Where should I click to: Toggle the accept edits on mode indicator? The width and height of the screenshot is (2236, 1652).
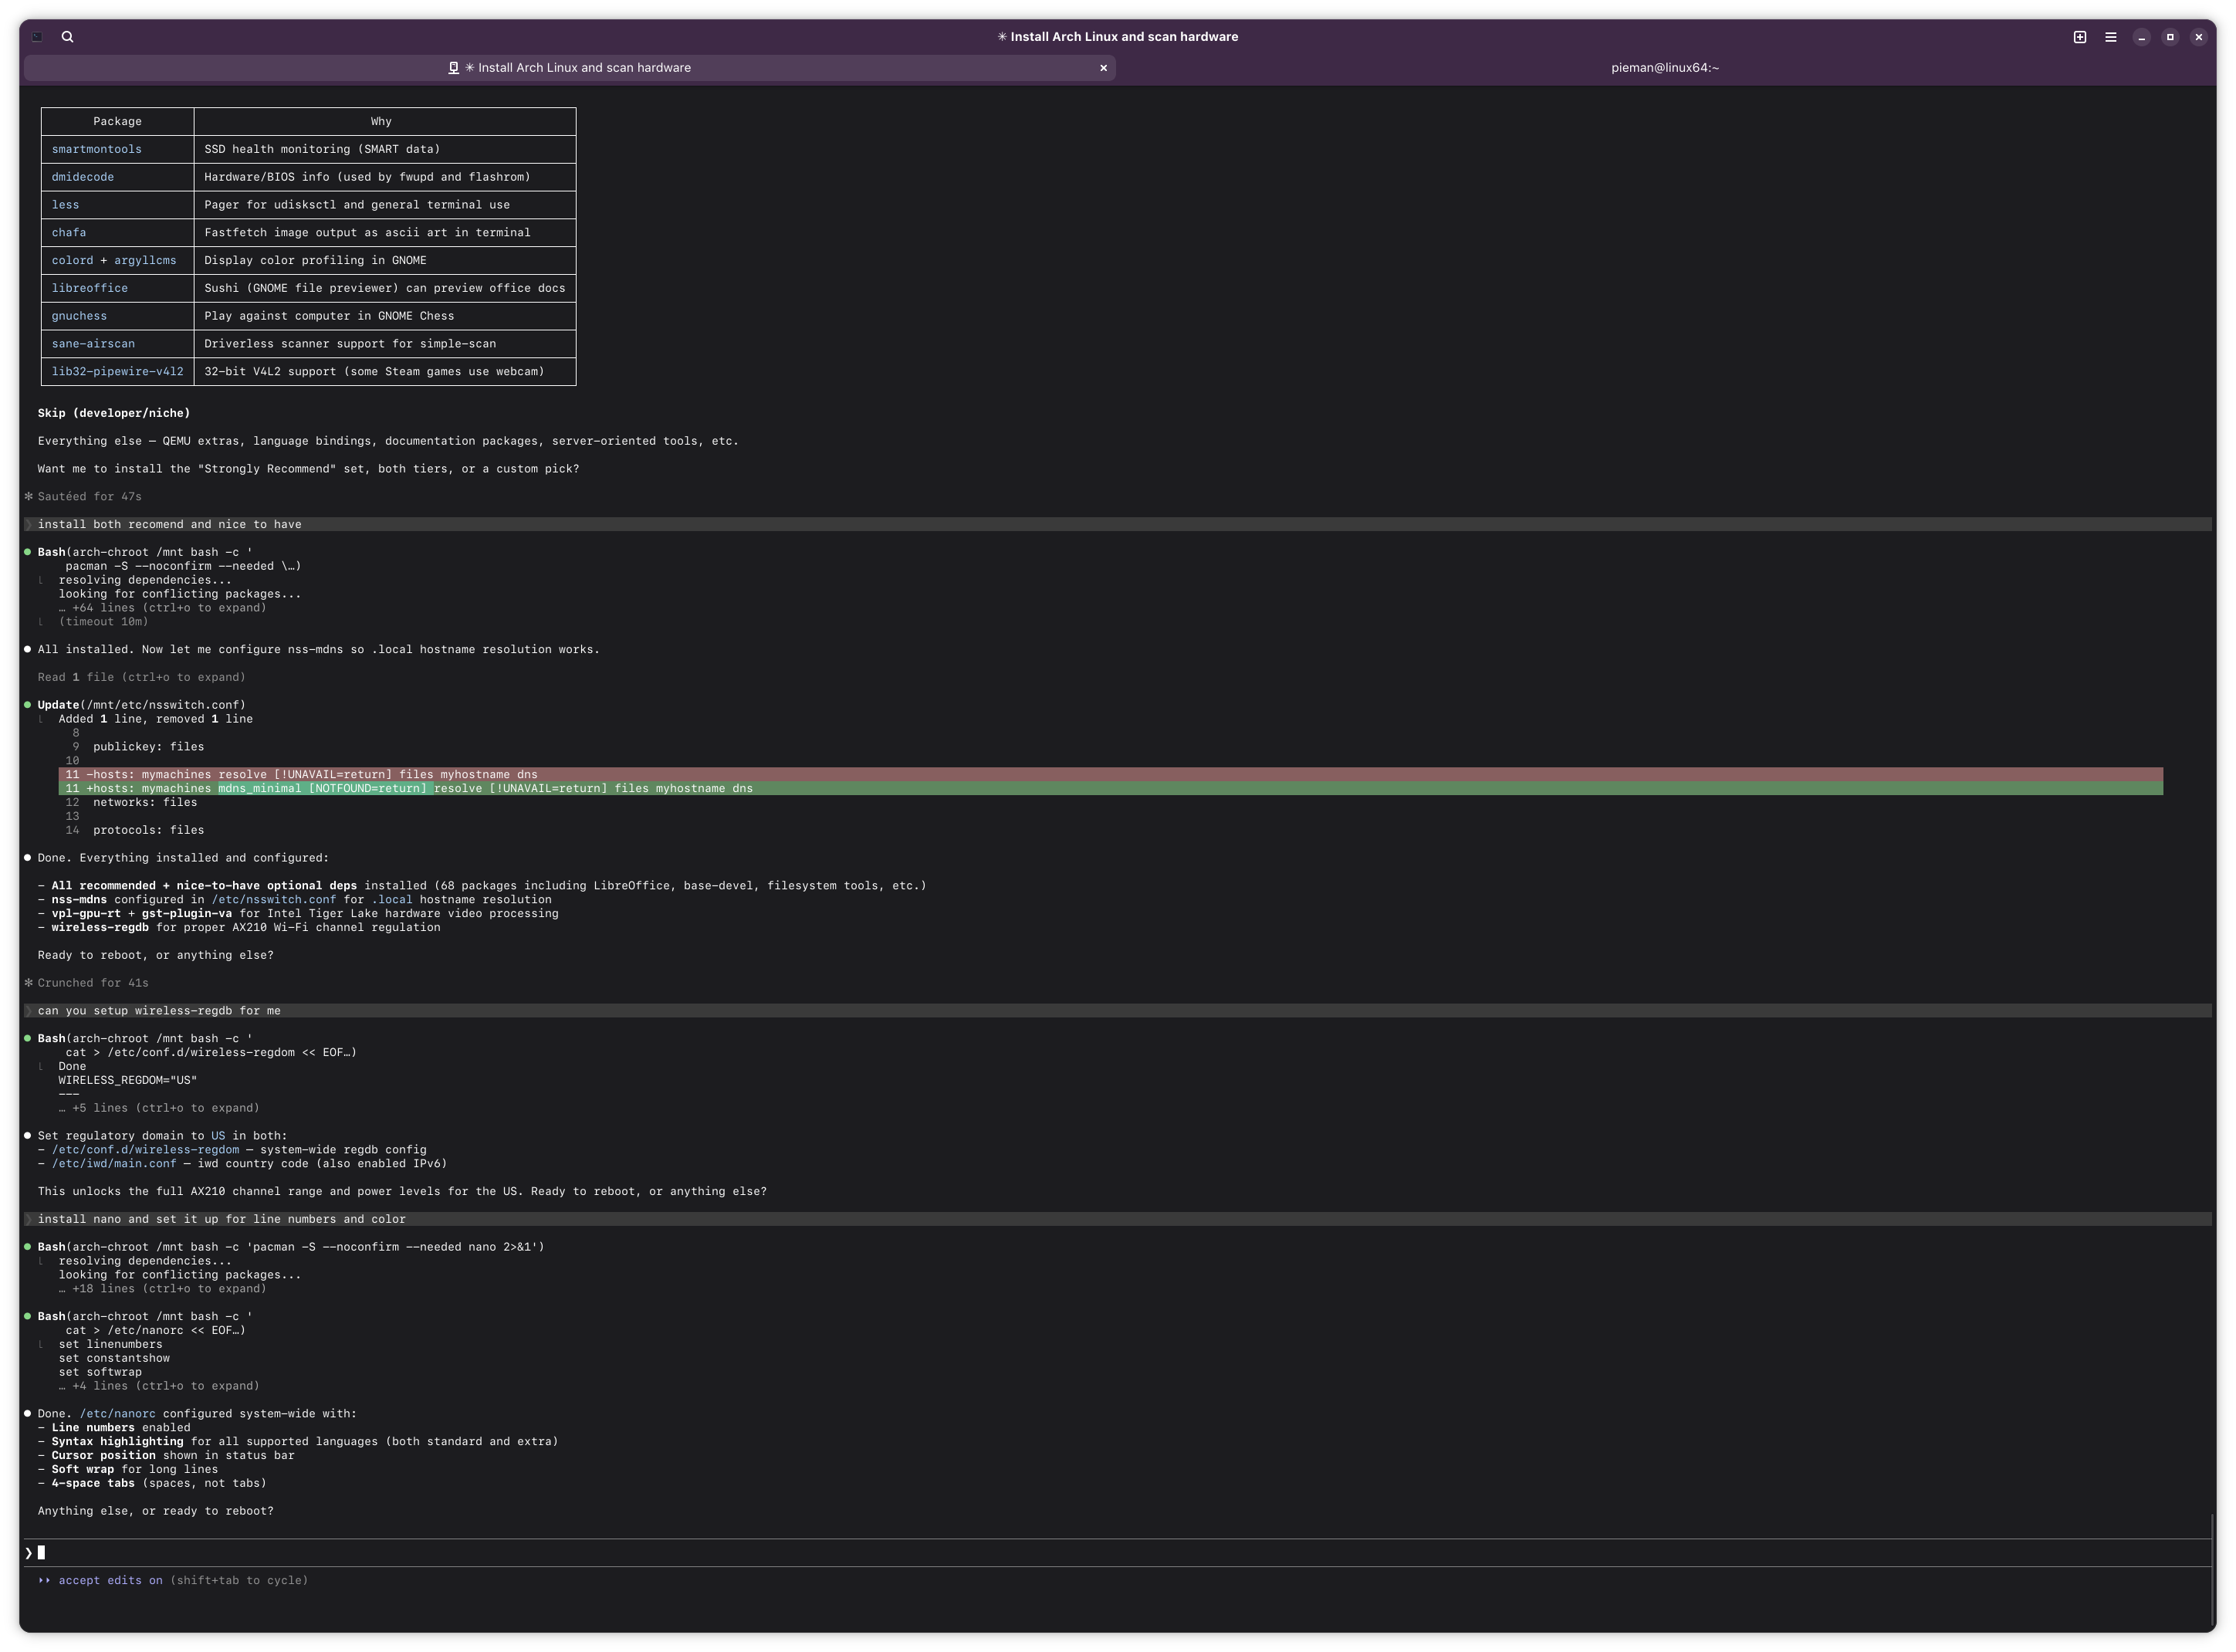click(110, 1580)
